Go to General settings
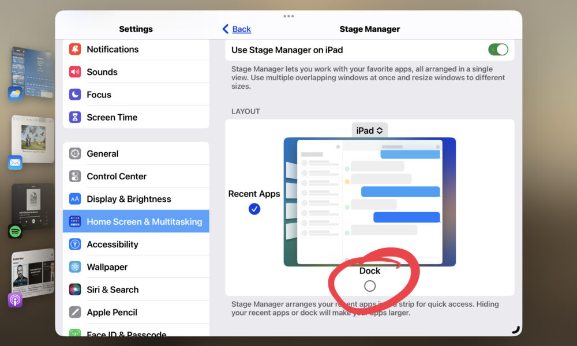Viewport: 577px width, 346px height. [136, 154]
